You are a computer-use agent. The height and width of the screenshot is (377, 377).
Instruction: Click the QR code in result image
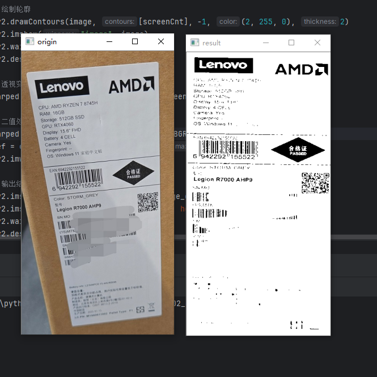pos(315,183)
